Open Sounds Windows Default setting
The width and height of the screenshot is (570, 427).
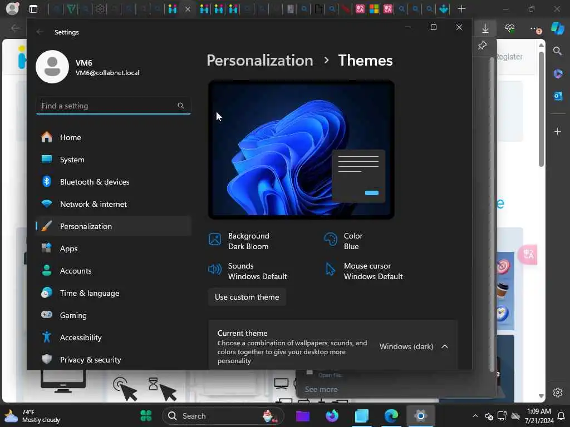pos(248,271)
